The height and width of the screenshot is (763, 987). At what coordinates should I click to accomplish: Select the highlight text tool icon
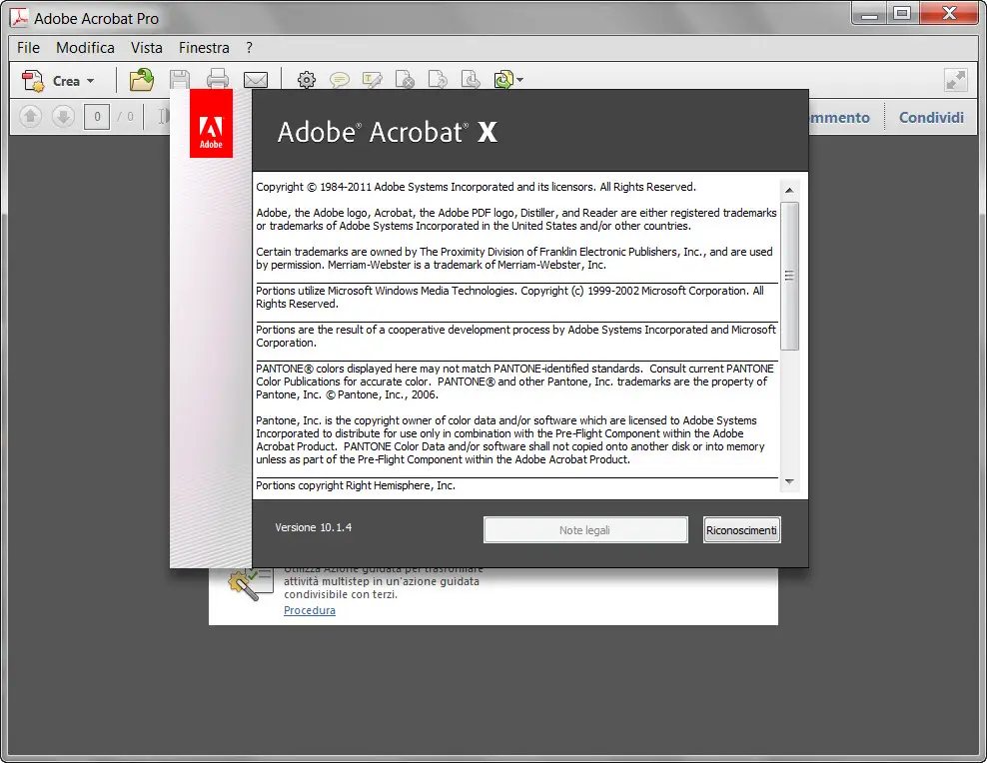(372, 80)
